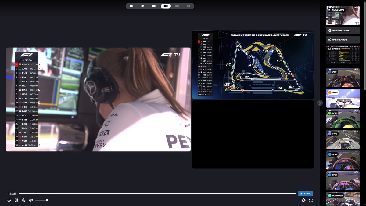Open the DADOS data feed thumbnail
The width and height of the screenshot is (366, 206).
343,55
